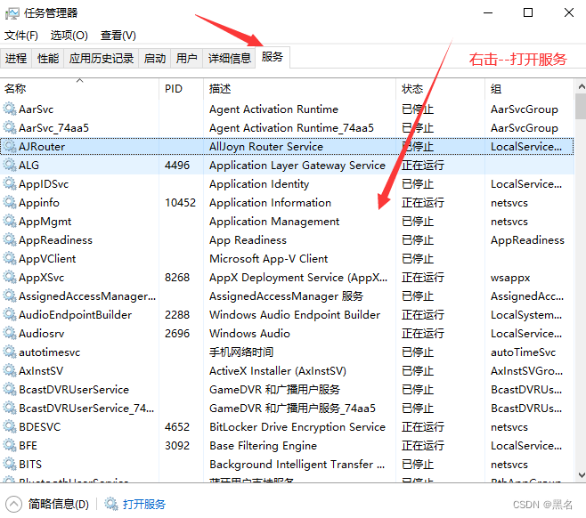Select the ActiveX Installer (AxInstSV) description

pos(278,370)
